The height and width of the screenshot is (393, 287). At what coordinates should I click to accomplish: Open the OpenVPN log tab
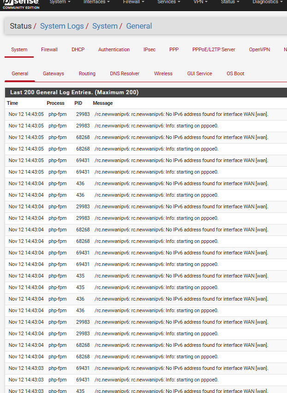pyautogui.click(x=259, y=49)
